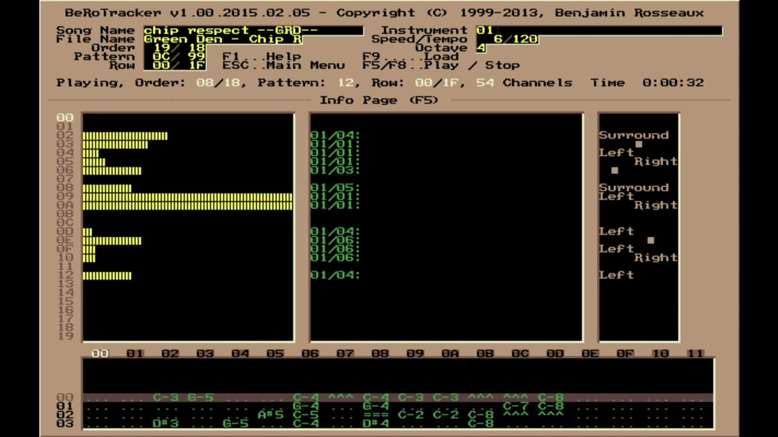Click the 'D#4' note in the pattern

[376, 423]
